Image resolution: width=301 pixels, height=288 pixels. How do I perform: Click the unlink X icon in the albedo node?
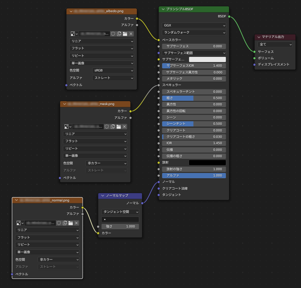click(x=131, y=34)
